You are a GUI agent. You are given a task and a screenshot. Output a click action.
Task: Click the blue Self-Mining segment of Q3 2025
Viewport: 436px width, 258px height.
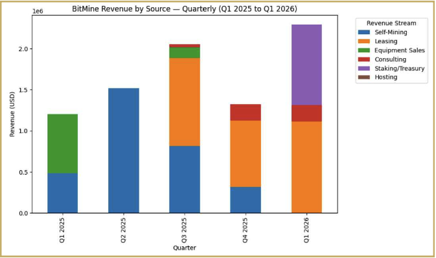pyautogui.click(x=185, y=180)
